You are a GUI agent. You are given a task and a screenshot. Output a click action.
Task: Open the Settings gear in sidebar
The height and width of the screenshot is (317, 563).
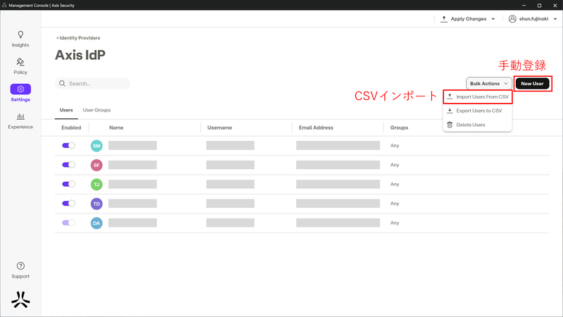(x=20, y=89)
